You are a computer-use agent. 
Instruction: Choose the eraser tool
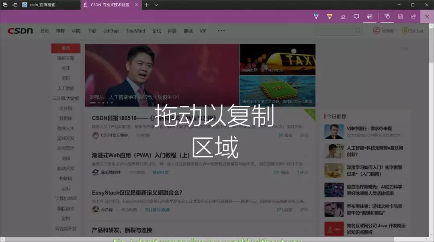pos(343,16)
